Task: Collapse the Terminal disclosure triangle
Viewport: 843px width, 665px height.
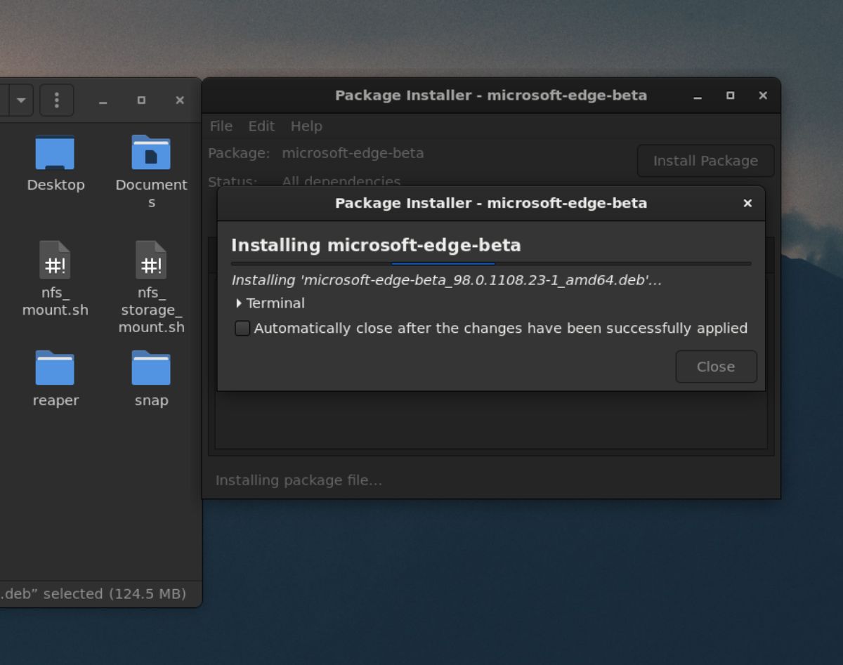Action: (x=238, y=303)
